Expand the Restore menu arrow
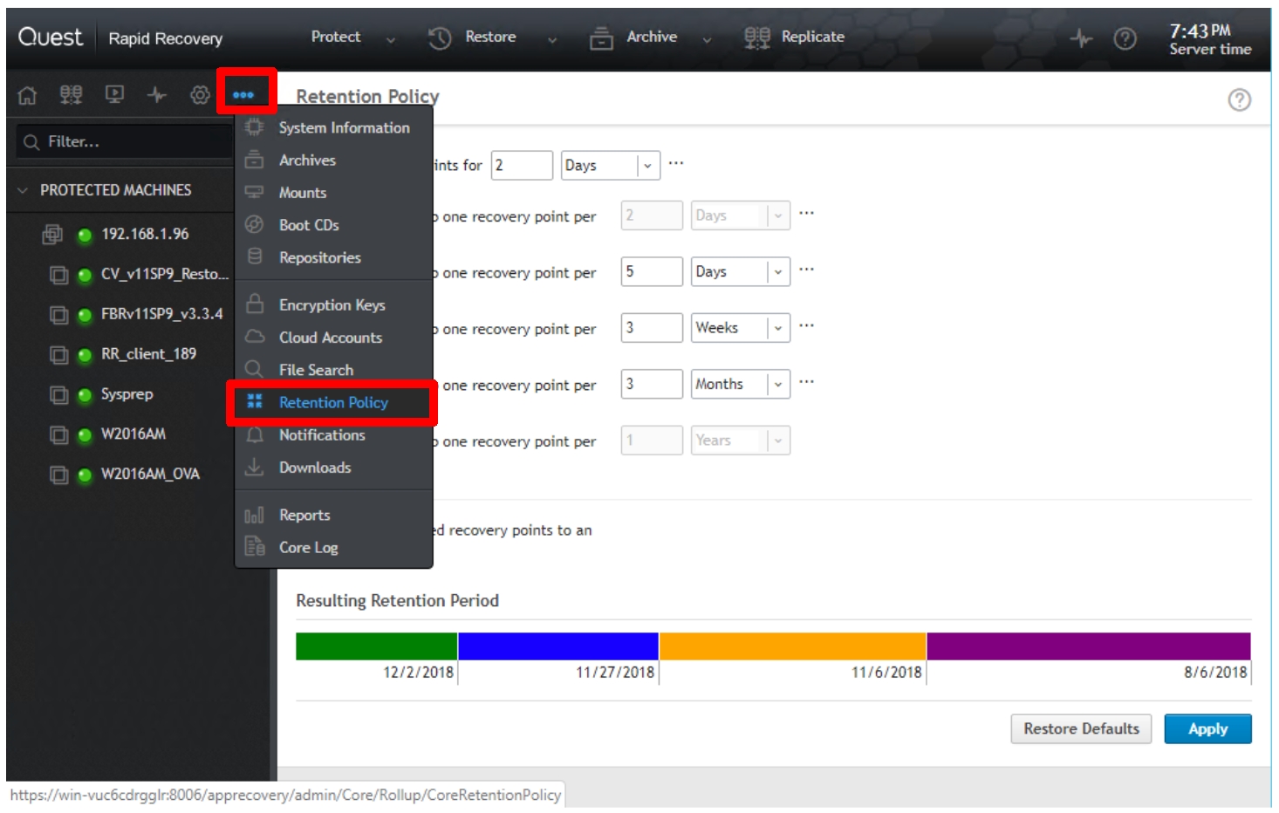Image resolution: width=1279 pixels, height=813 pixels. [552, 39]
